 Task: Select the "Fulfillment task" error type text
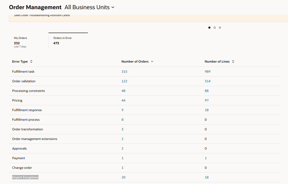(x=23, y=72)
